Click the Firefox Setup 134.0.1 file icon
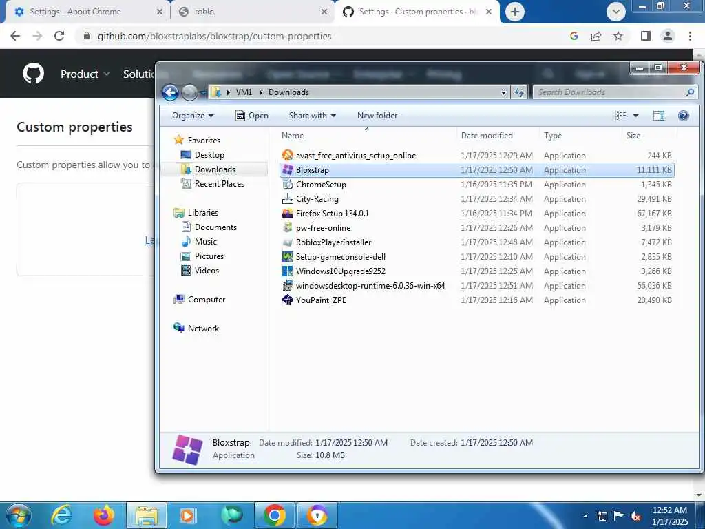Screen dimensions: 705x529 coord(287,214)
